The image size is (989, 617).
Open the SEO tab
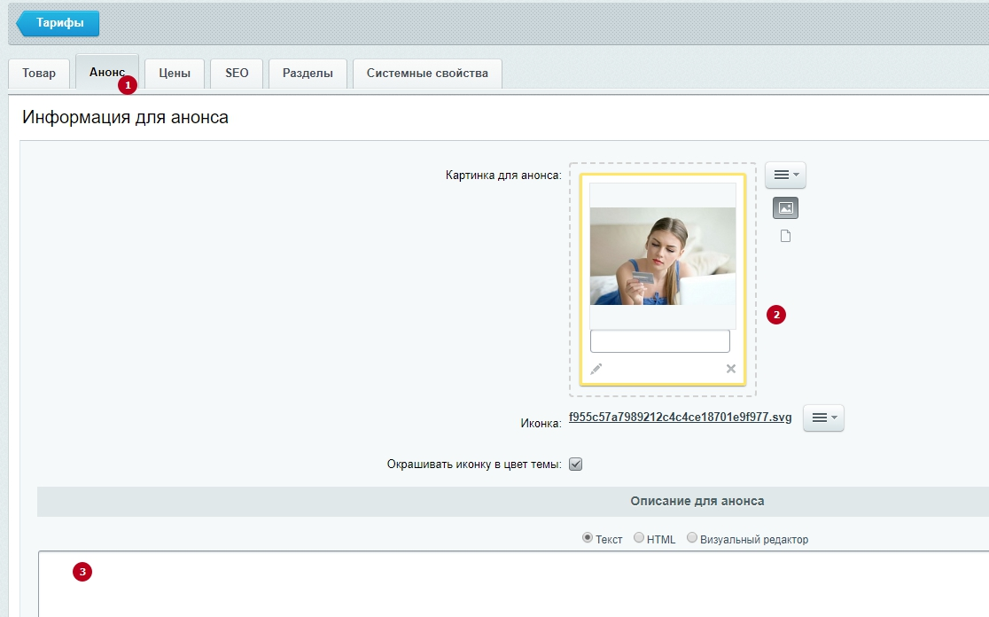238,74
